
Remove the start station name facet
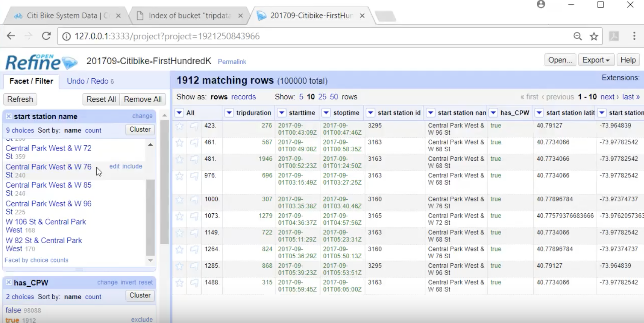point(8,116)
